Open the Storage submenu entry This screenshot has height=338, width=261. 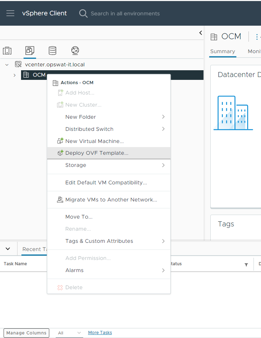pos(109,165)
